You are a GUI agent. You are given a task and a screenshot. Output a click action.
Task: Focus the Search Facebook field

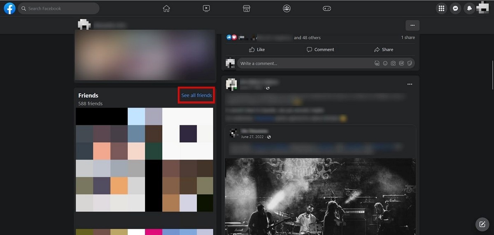pos(58,8)
